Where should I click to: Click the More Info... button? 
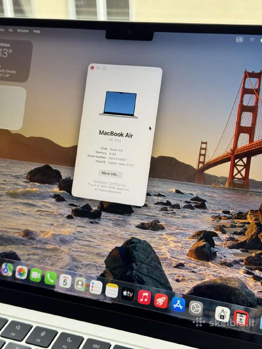click(x=110, y=174)
